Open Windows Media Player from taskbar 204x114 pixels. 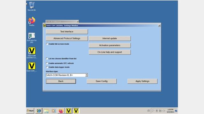tap(54, 111)
